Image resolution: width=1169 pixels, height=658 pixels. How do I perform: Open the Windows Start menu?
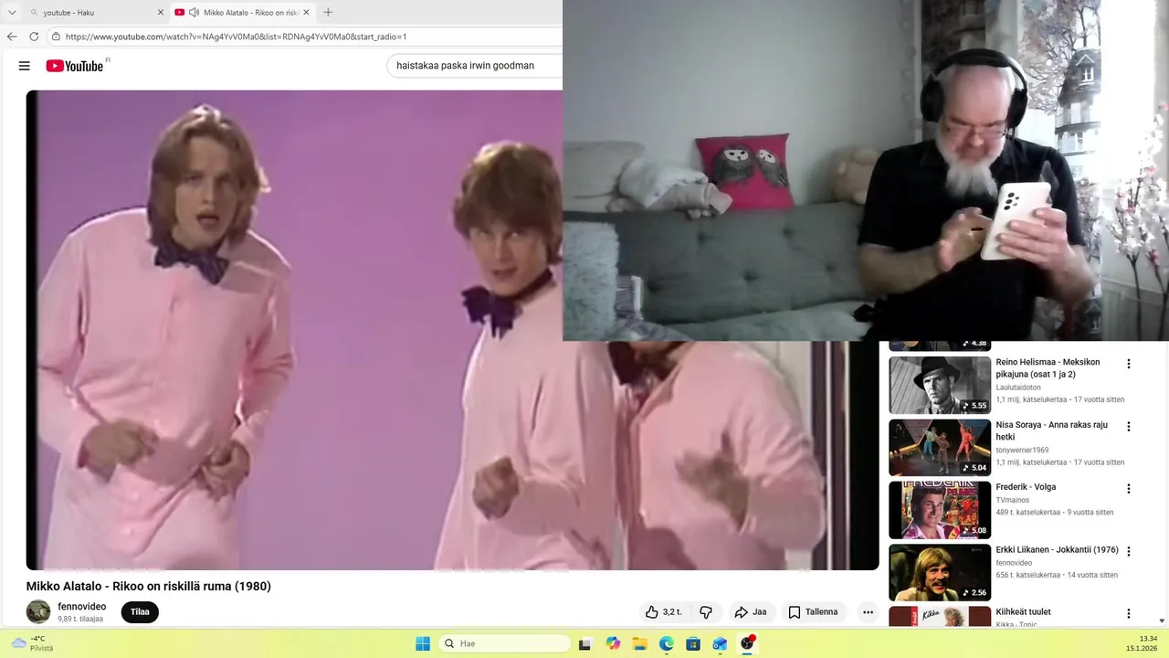coord(423,643)
